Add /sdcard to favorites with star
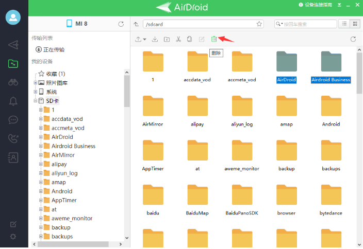This screenshot has width=363, height=249. (x=259, y=24)
